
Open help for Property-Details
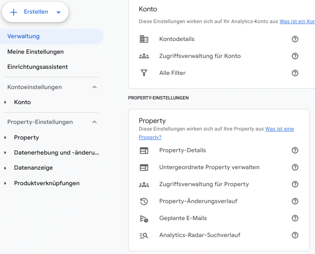[x=295, y=150]
